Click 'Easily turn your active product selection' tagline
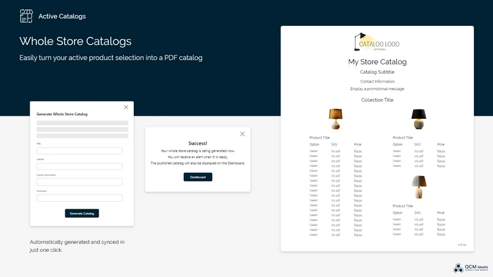The width and height of the screenshot is (493, 277). (x=111, y=58)
